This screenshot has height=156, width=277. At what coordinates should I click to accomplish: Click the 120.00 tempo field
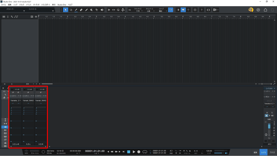(209, 151)
